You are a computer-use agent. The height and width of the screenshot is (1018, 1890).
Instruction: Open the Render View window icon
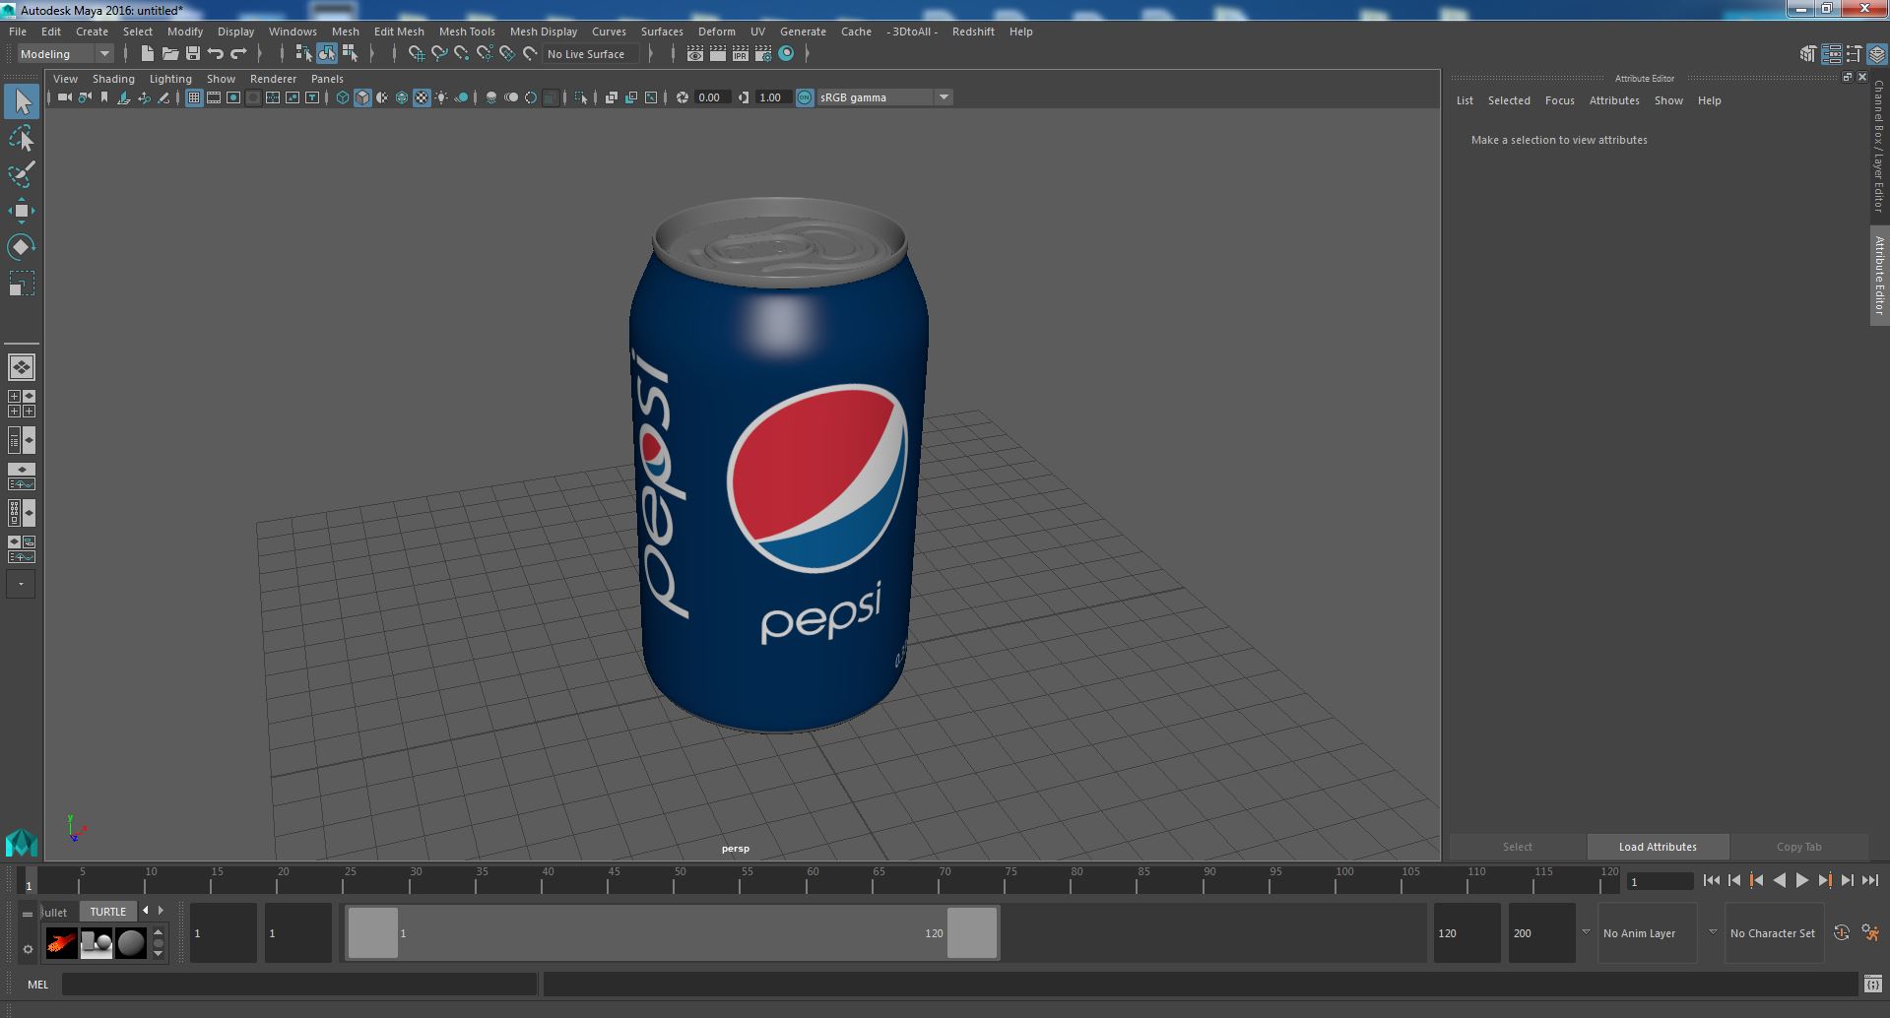[x=695, y=54]
